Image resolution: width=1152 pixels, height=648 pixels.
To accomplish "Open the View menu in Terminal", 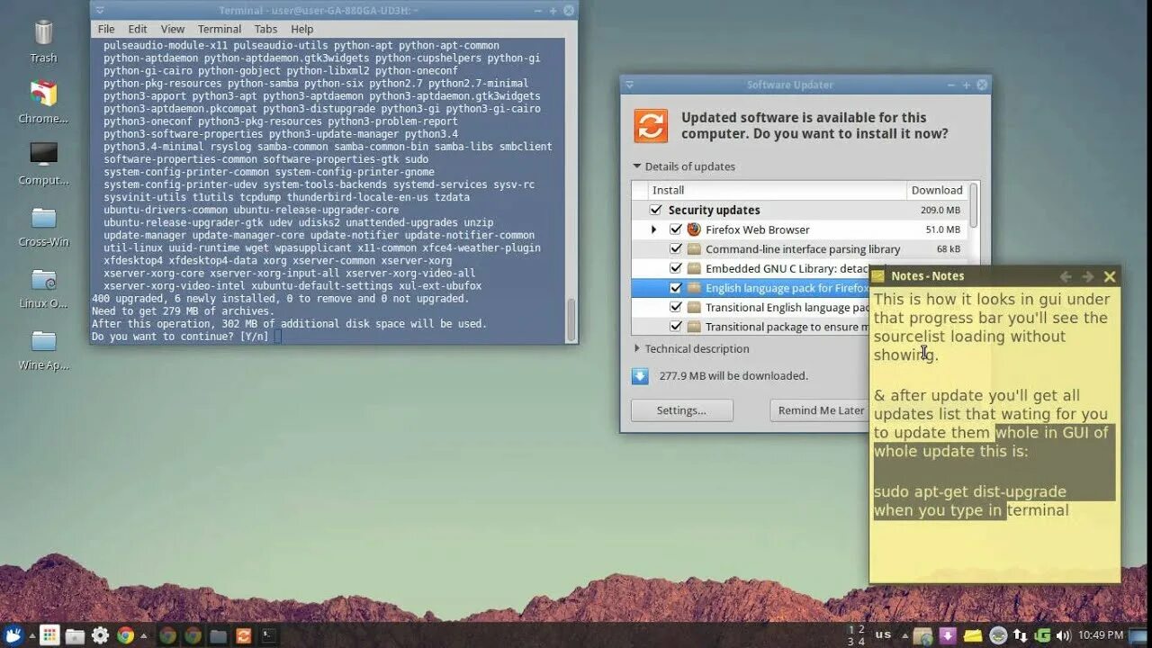I will tap(173, 29).
